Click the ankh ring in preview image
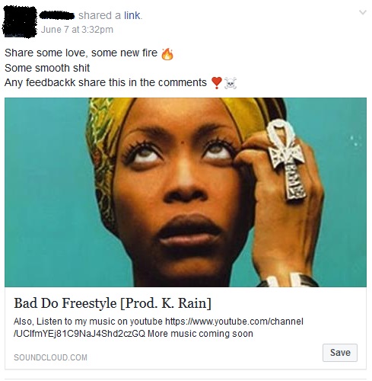This screenshot has height=381, width=372. pos(288,160)
